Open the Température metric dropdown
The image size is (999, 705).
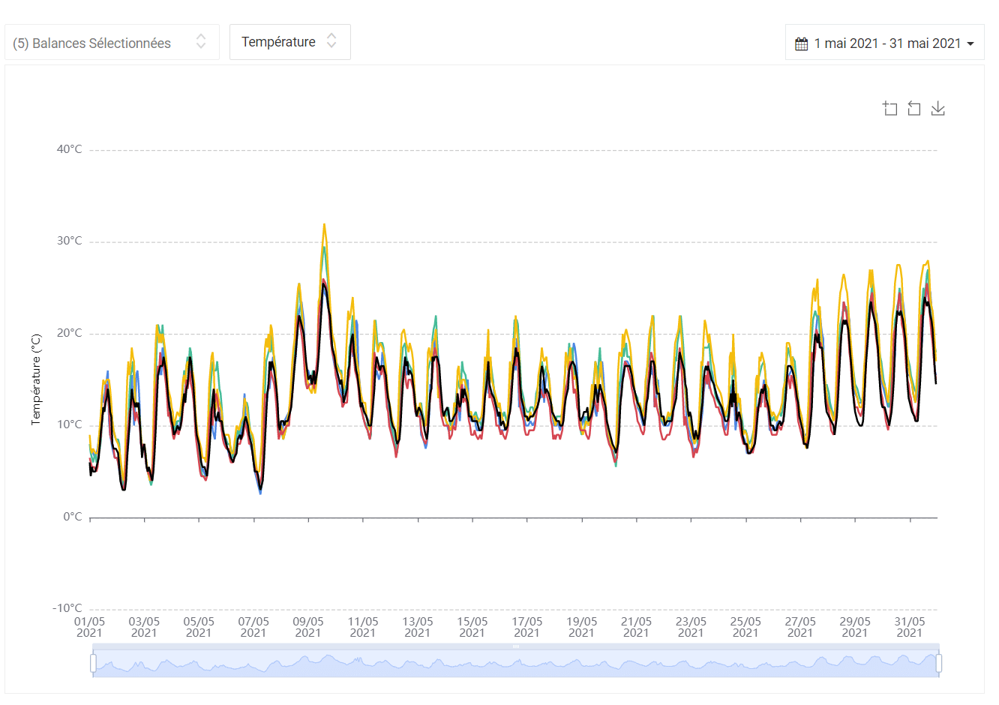point(290,42)
